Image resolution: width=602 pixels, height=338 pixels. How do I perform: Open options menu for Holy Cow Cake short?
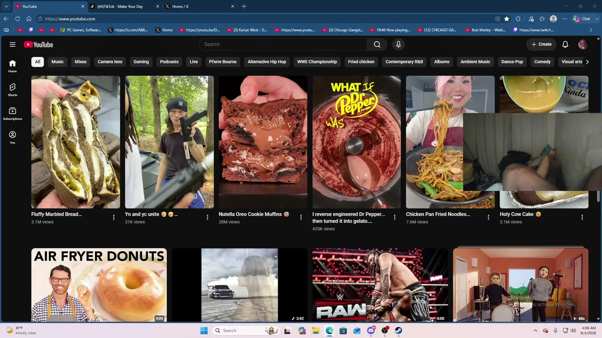582,217
